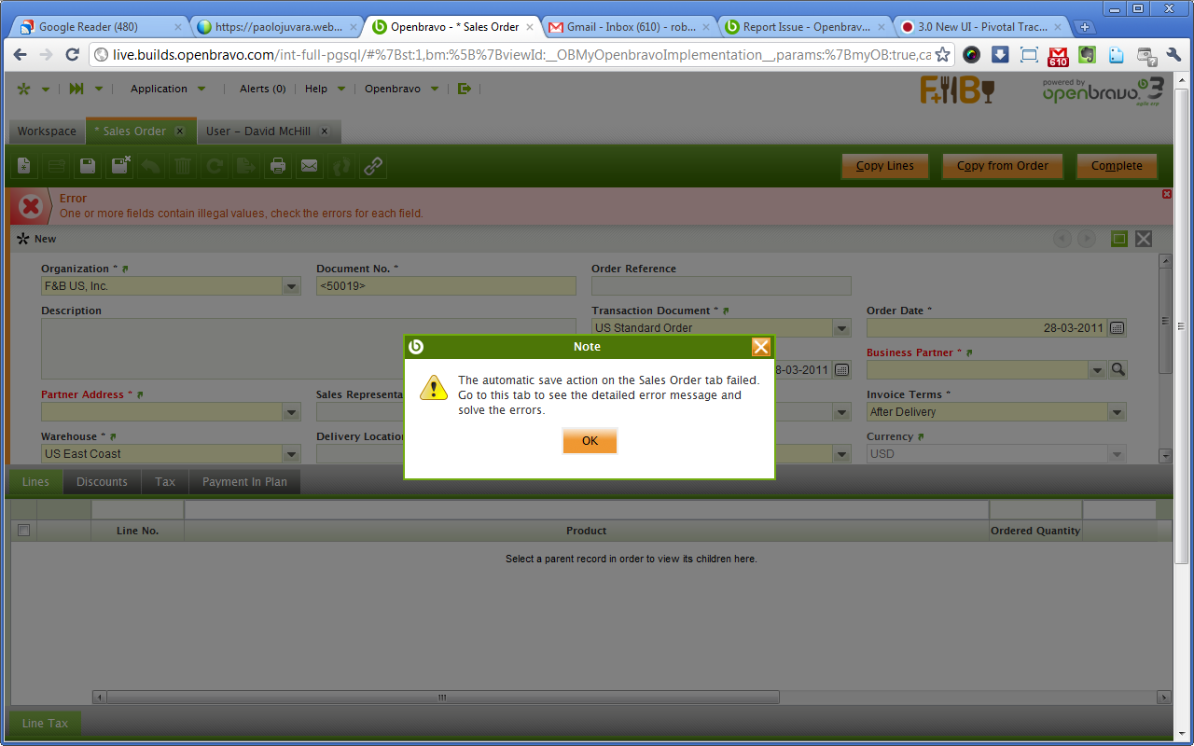
Task: Select the Line Tax tab
Action: point(45,724)
